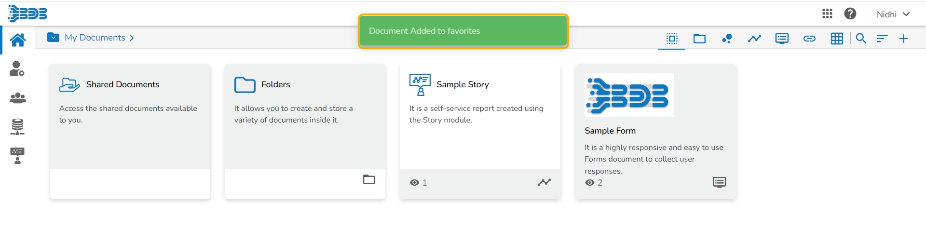
Task: Filter by story chart-line icon
Action: pos(754,39)
